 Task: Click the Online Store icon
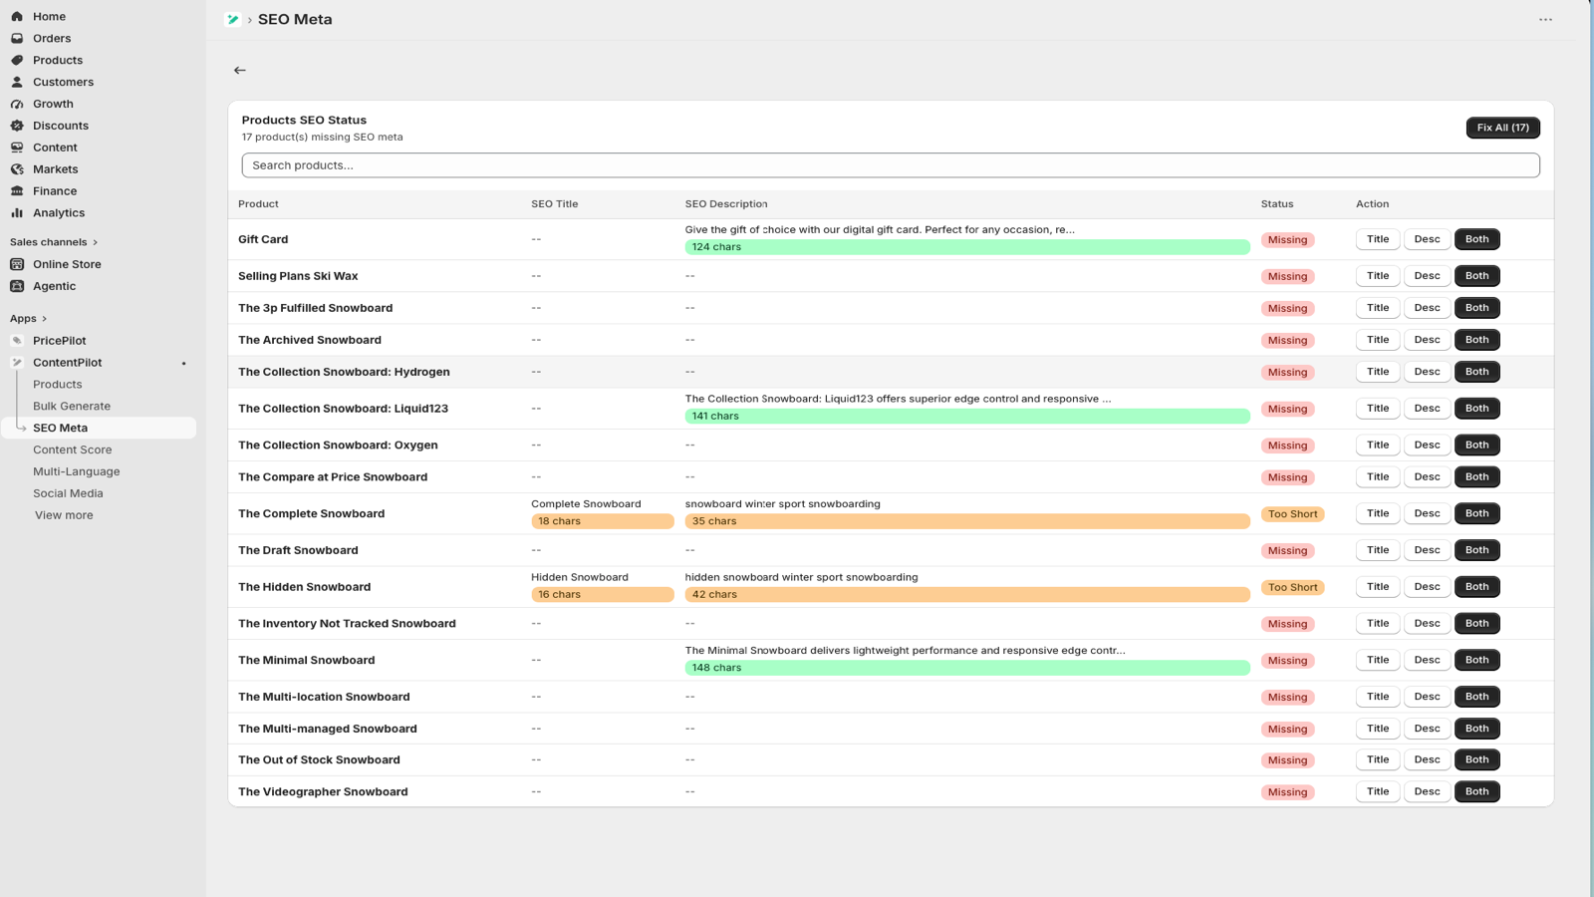[x=17, y=264]
